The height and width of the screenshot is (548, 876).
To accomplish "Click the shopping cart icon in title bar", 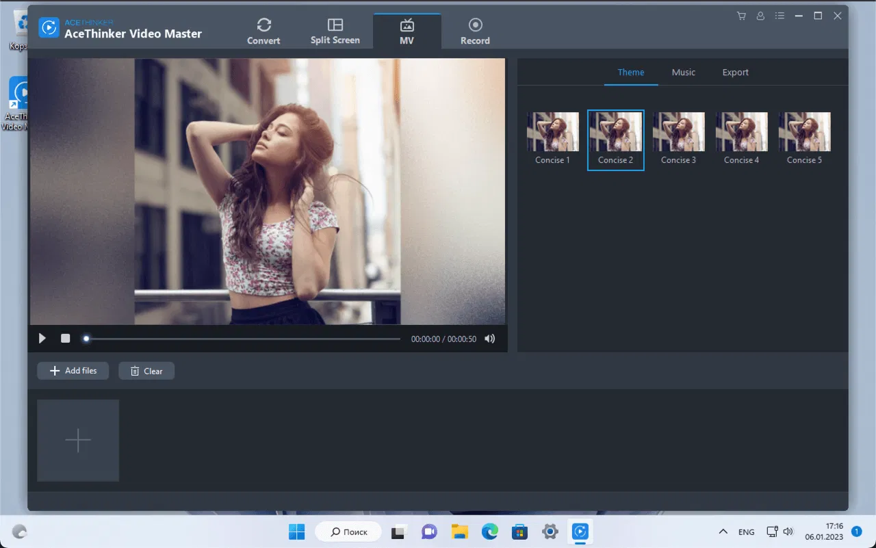I will 741,16.
